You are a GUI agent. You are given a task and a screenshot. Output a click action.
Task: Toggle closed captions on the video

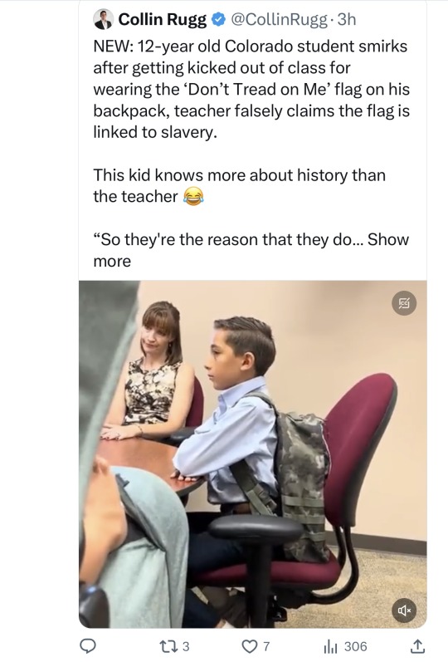[404, 303]
